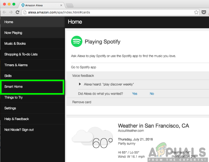Click the AccuWeather.com source text
This screenshot has height=162, width=209.
pos(131,131)
